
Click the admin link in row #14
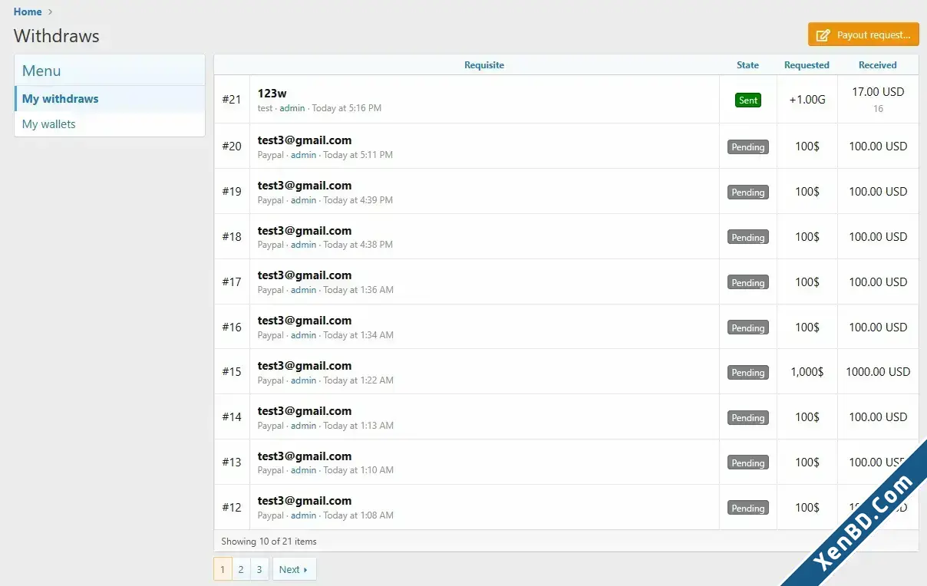point(303,426)
